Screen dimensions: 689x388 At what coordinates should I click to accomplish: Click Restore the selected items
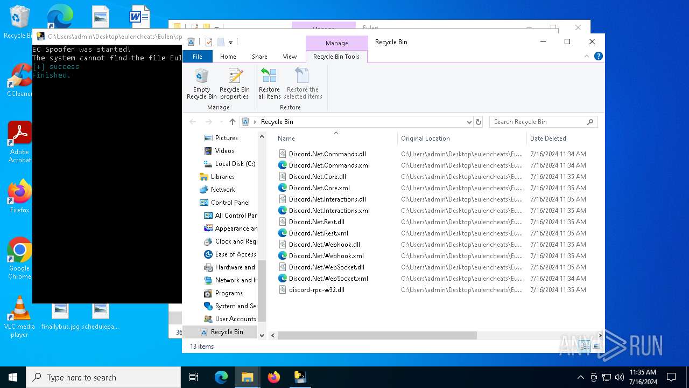303,84
